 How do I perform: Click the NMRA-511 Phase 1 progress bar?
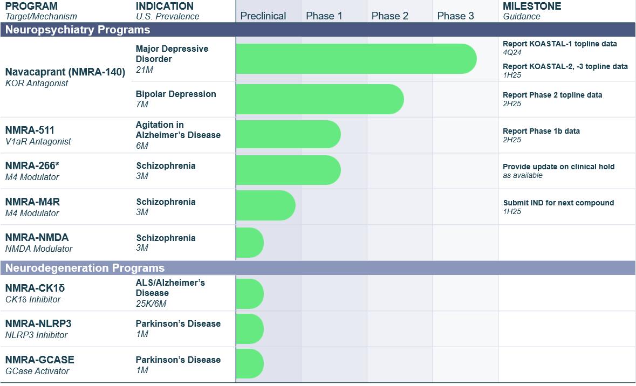click(x=288, y=135)
